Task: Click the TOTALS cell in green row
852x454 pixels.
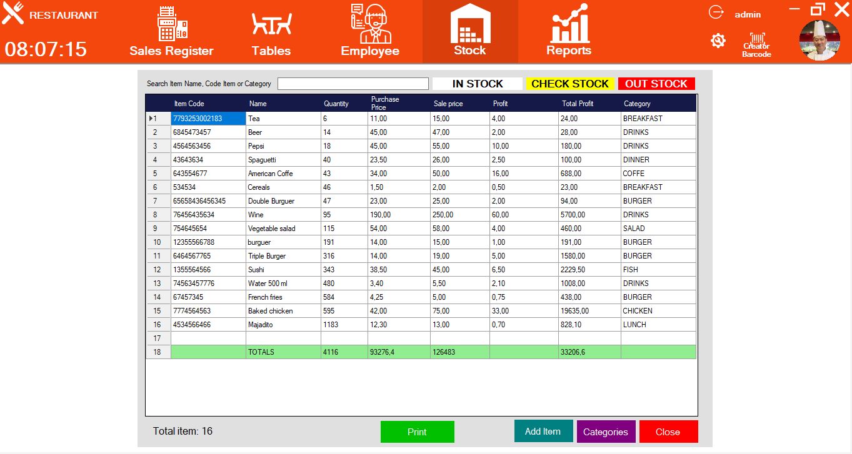Action: click(x=284, y=352)
